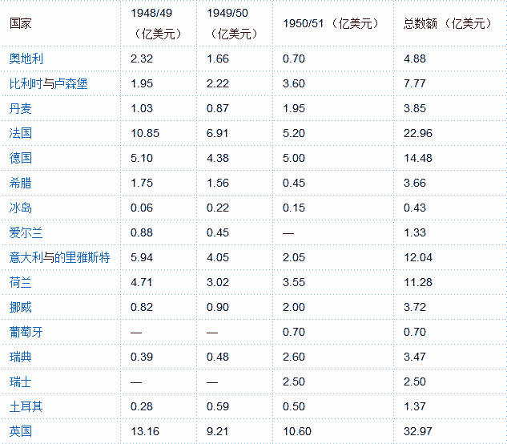The height and width of the screenshot is (444, 507).
Task: Click the 瑞士 country link
Action: pyautogui.click(x=21, y=381)
